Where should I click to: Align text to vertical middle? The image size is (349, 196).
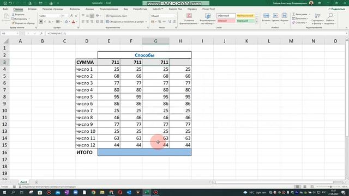click(87, 16)
